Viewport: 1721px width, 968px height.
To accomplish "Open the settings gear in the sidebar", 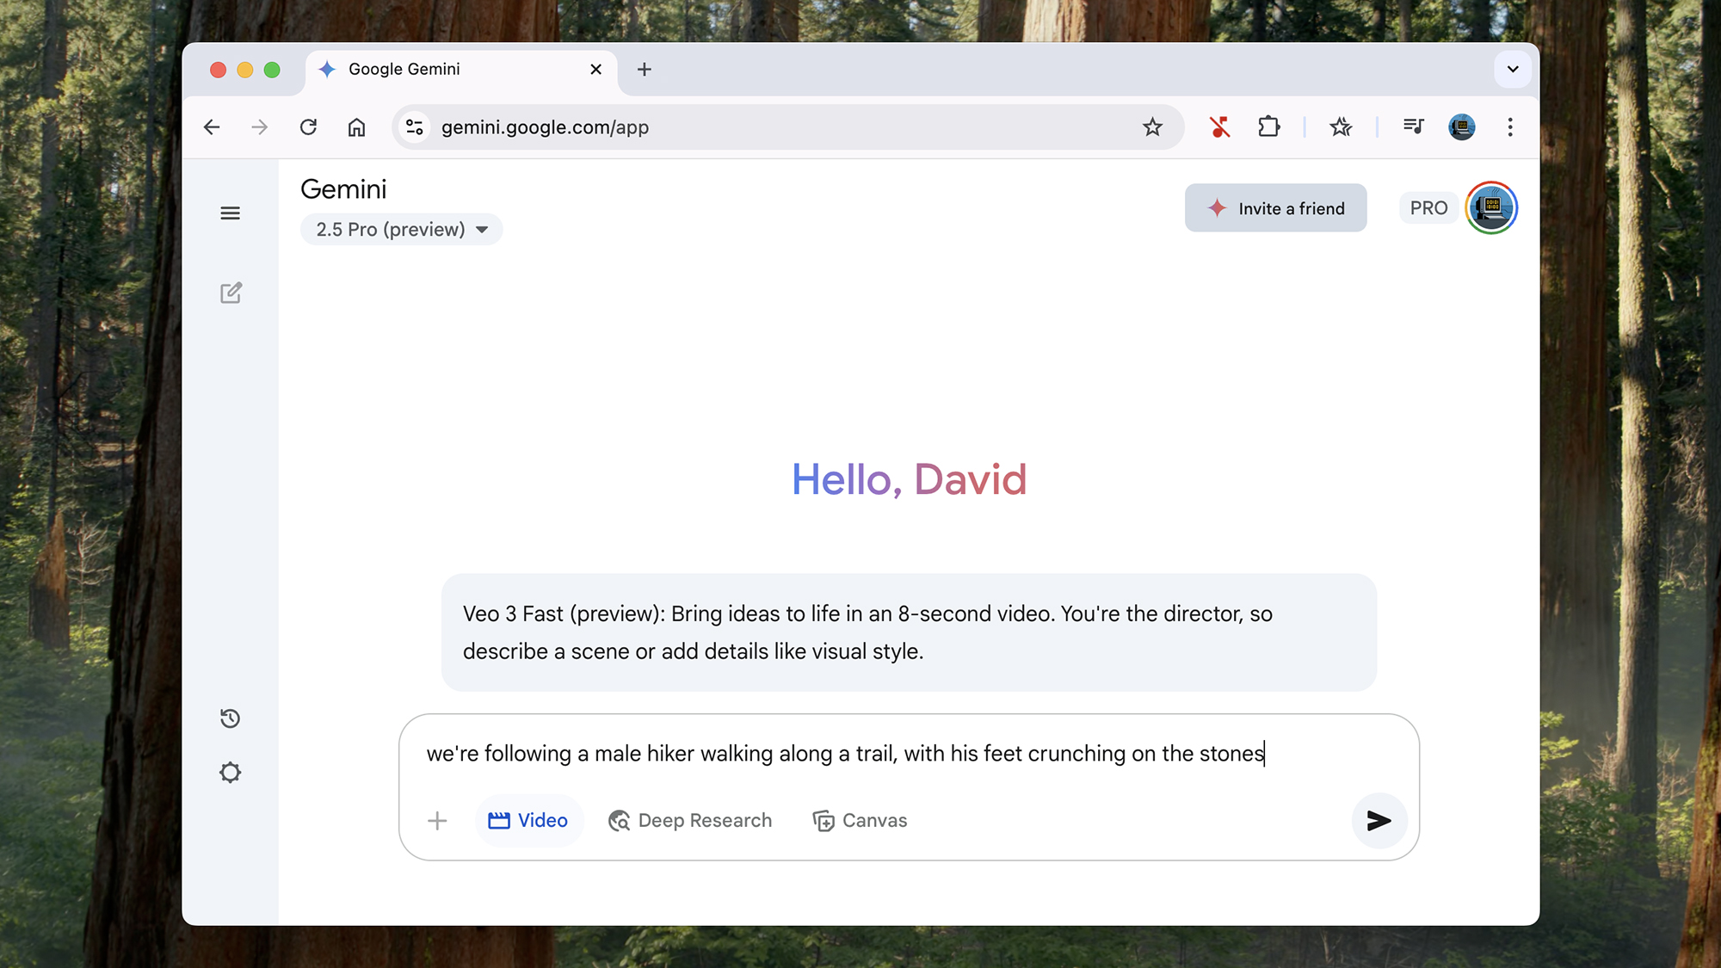I will point(230,773).
